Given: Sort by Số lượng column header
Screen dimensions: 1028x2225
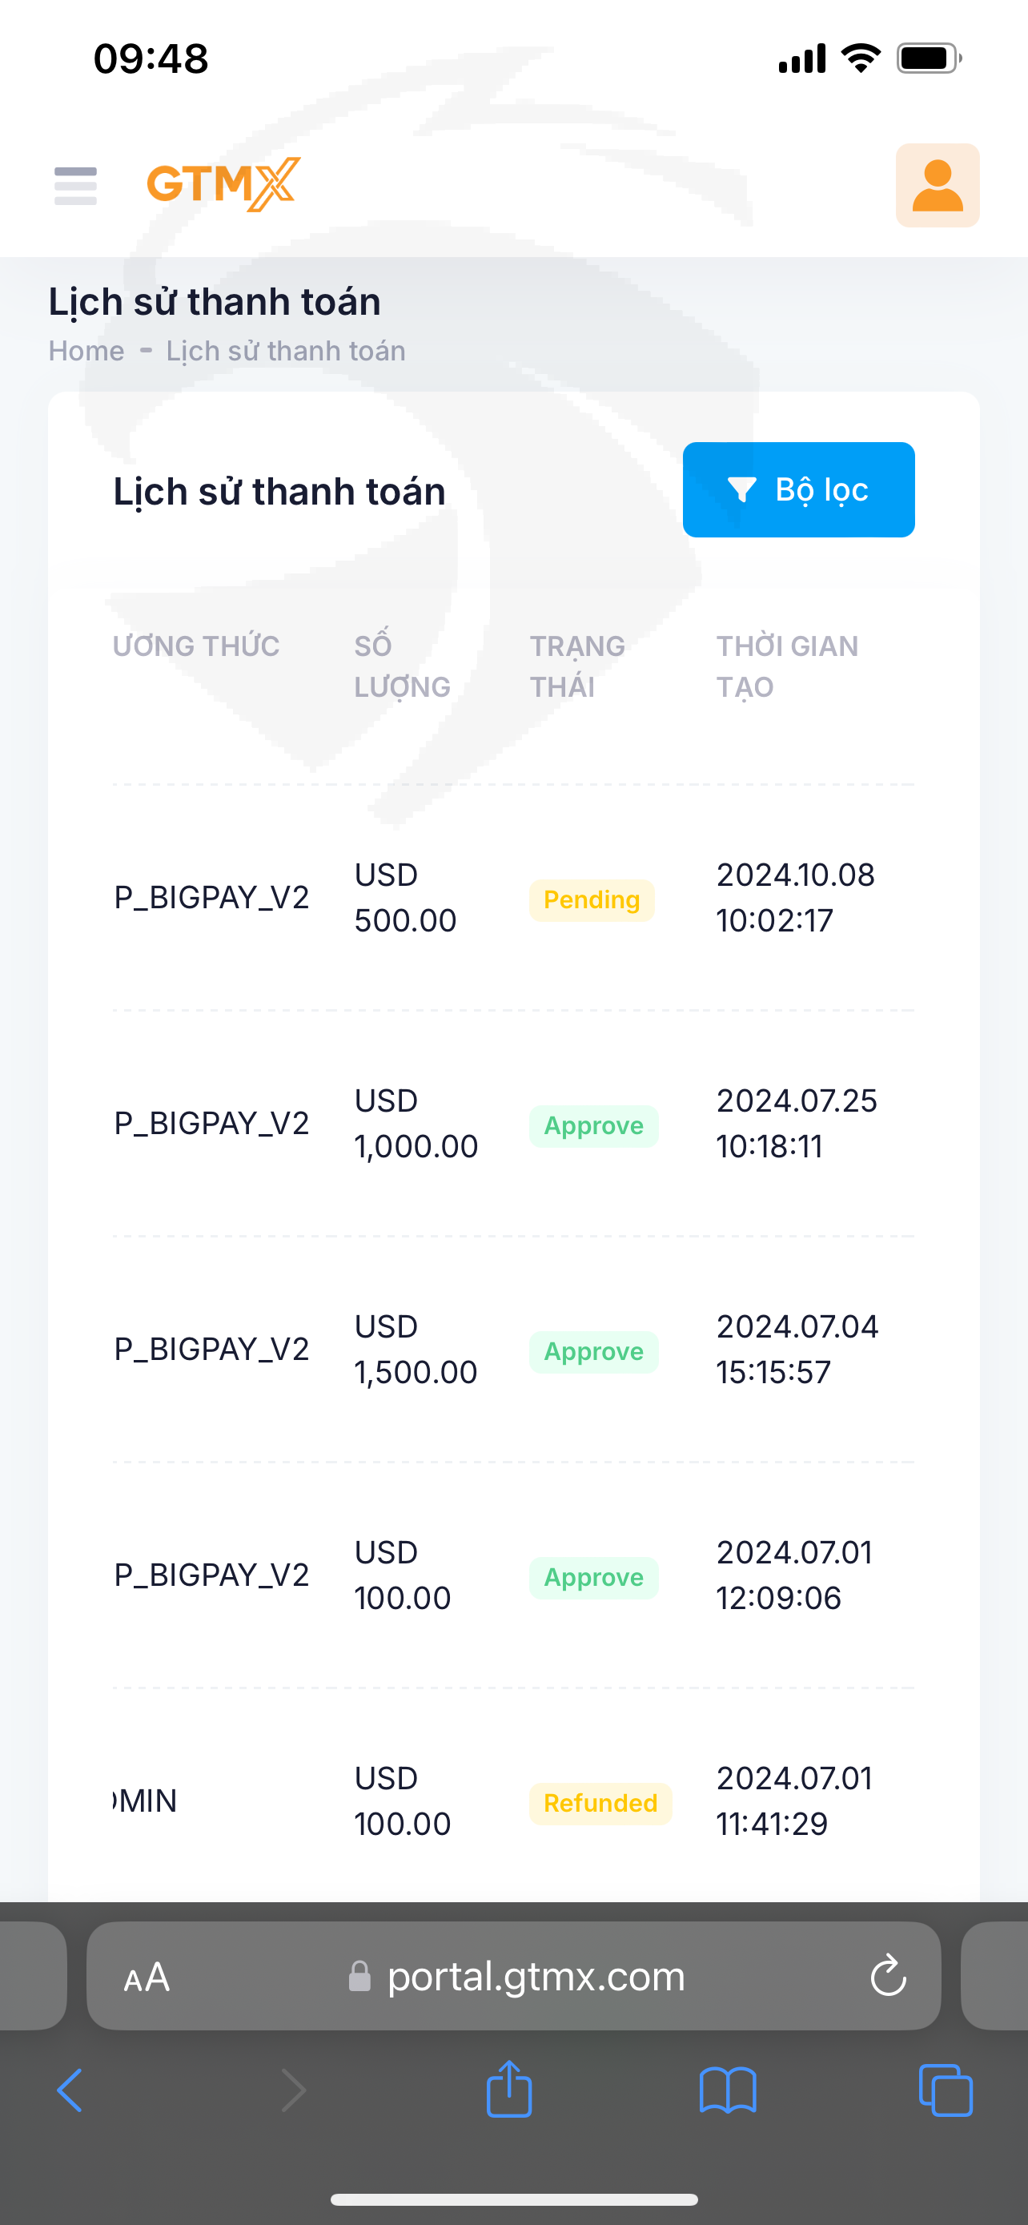Looking at the screenshot, I should coord(401,666).
